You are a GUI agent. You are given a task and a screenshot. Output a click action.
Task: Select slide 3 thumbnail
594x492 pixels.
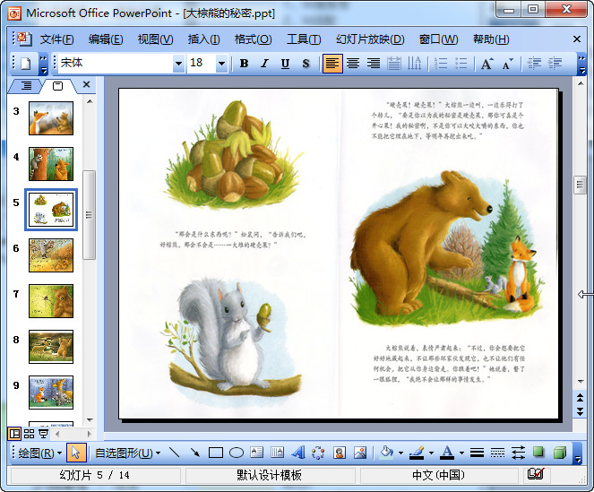pyautogui.click(x=51, y=118)
